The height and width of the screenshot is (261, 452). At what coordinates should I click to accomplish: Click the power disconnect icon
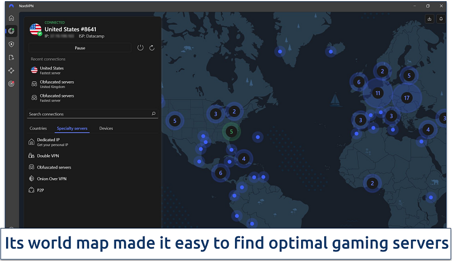[140, 48]
